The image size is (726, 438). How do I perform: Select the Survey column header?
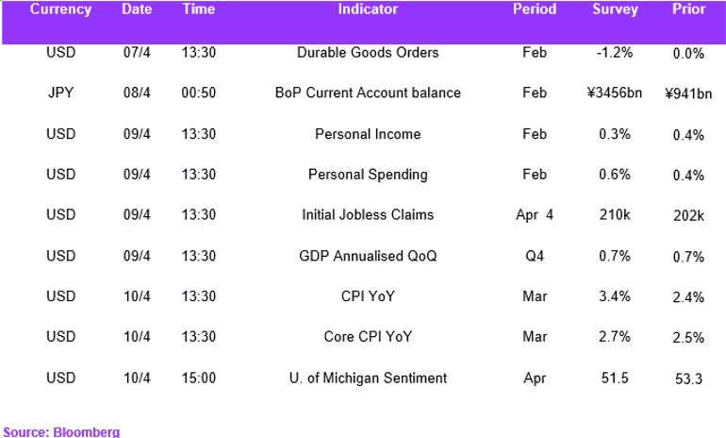coord(615,9)
